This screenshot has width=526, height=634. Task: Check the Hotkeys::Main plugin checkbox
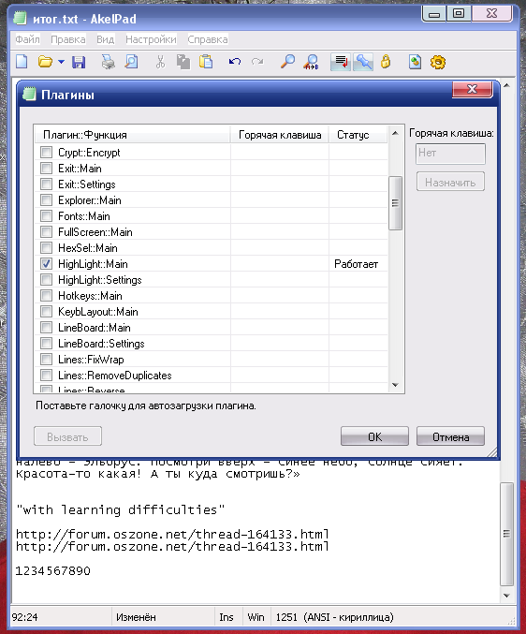pos(47,296)
